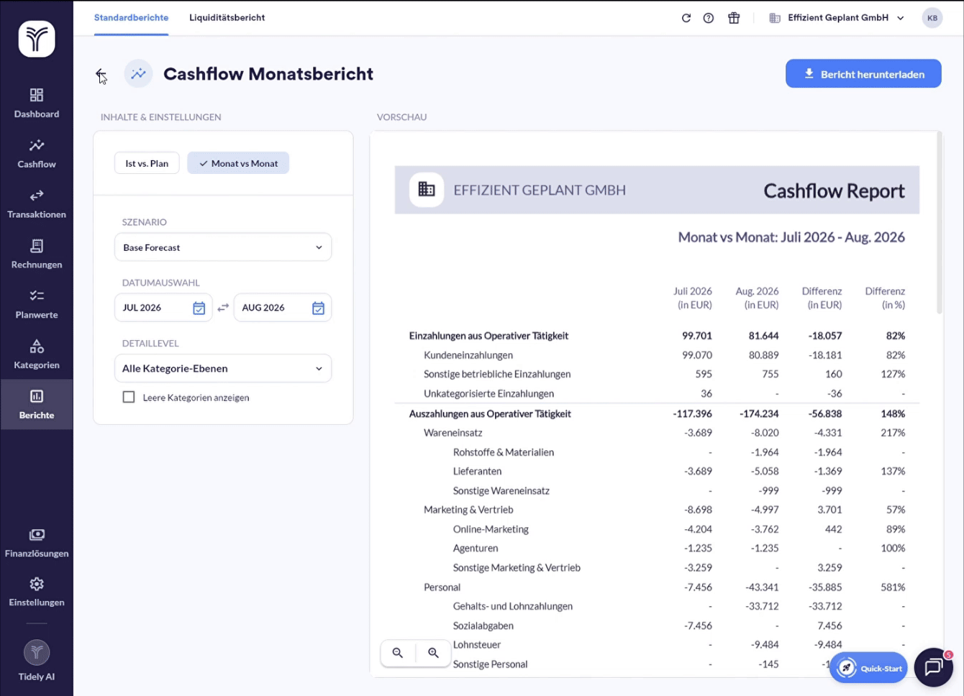Viewport: 964px width, 696px height.
Task: Open the JUL 2026 calendar picker icon
Action: [199, 308]
